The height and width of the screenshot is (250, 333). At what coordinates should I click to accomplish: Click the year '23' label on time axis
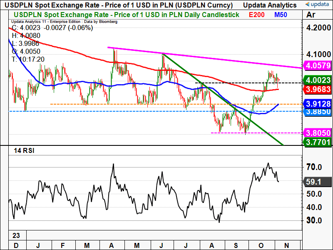(x=16, y=235)
